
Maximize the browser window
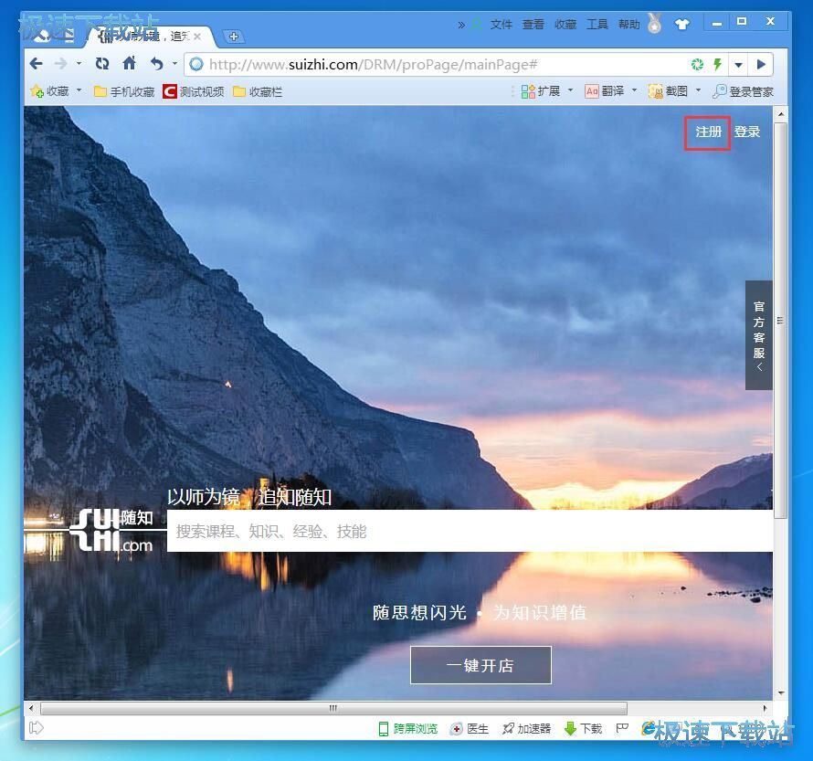point(742,22)
